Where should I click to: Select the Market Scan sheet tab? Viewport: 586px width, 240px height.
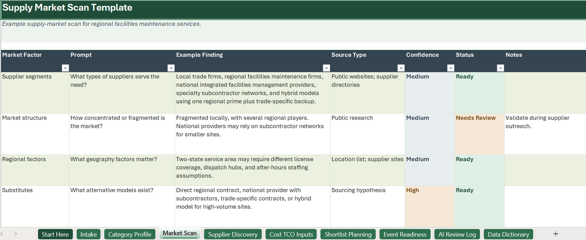coord(179,233)
